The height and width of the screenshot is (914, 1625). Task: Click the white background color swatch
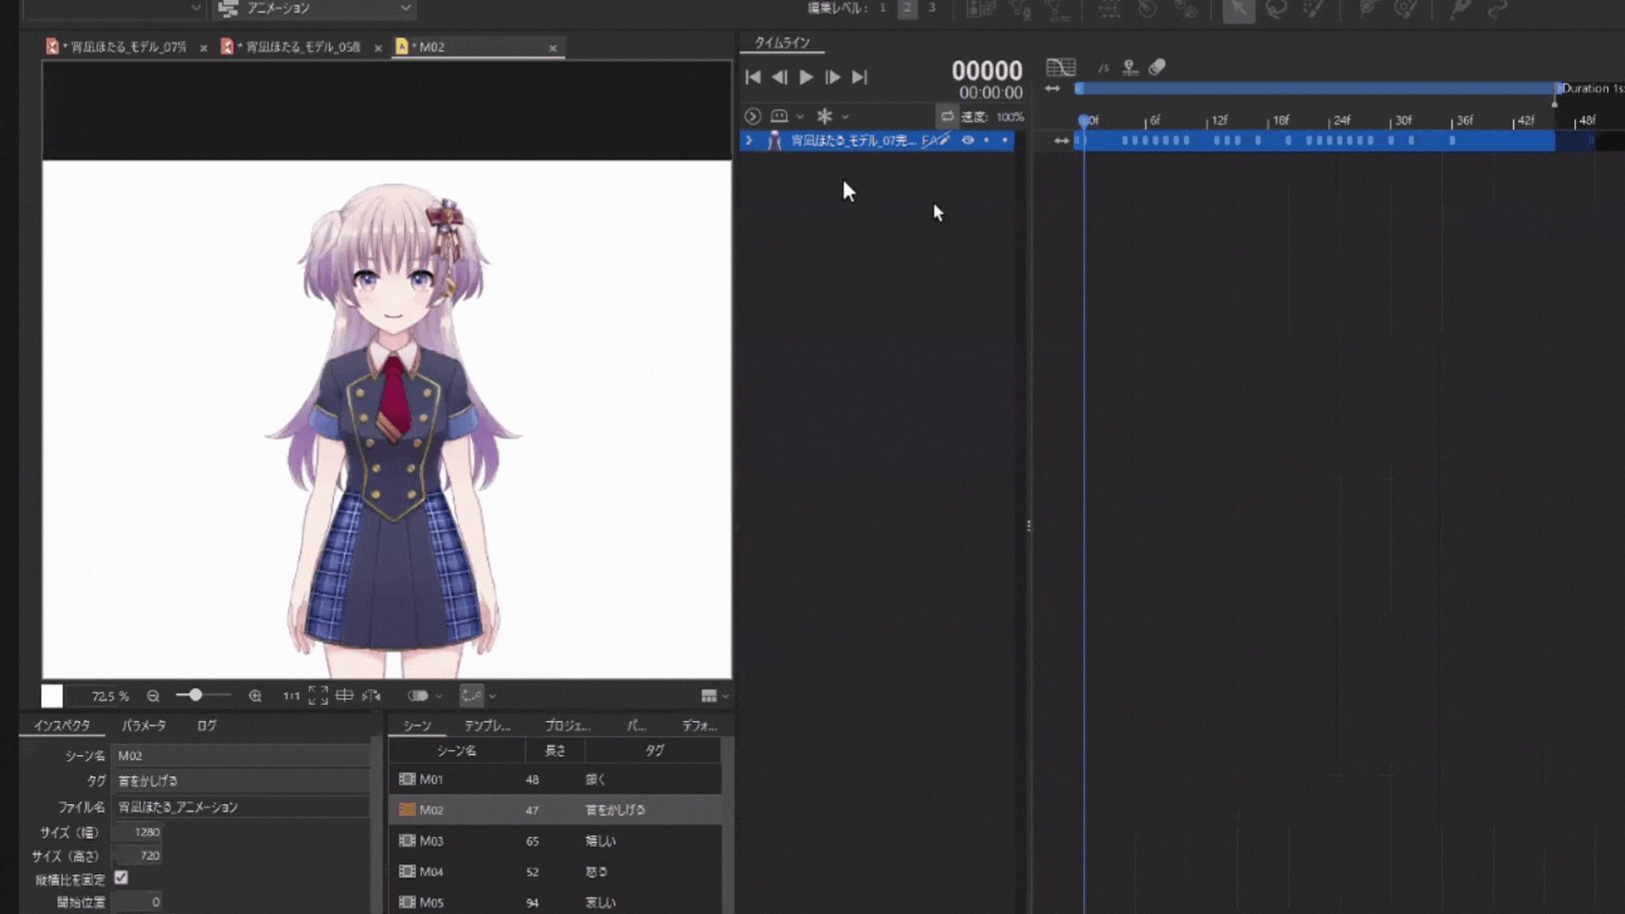click(x=52, y=696)
